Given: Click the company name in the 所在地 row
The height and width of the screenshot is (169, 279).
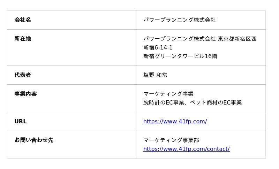Looking at the screenshot, I should click(x=179, y=39).
